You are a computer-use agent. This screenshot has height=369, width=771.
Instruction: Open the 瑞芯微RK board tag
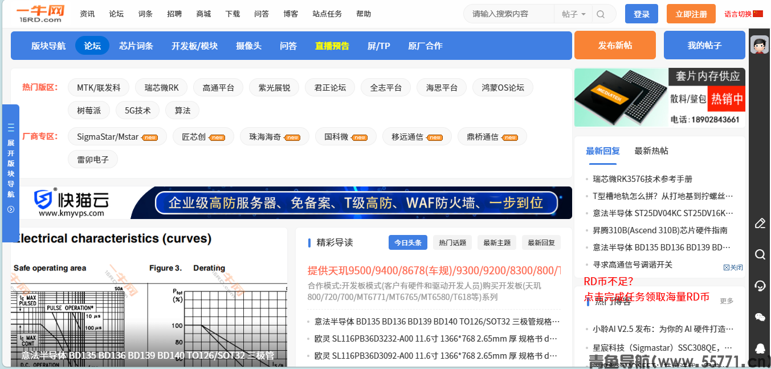[162, 87]
